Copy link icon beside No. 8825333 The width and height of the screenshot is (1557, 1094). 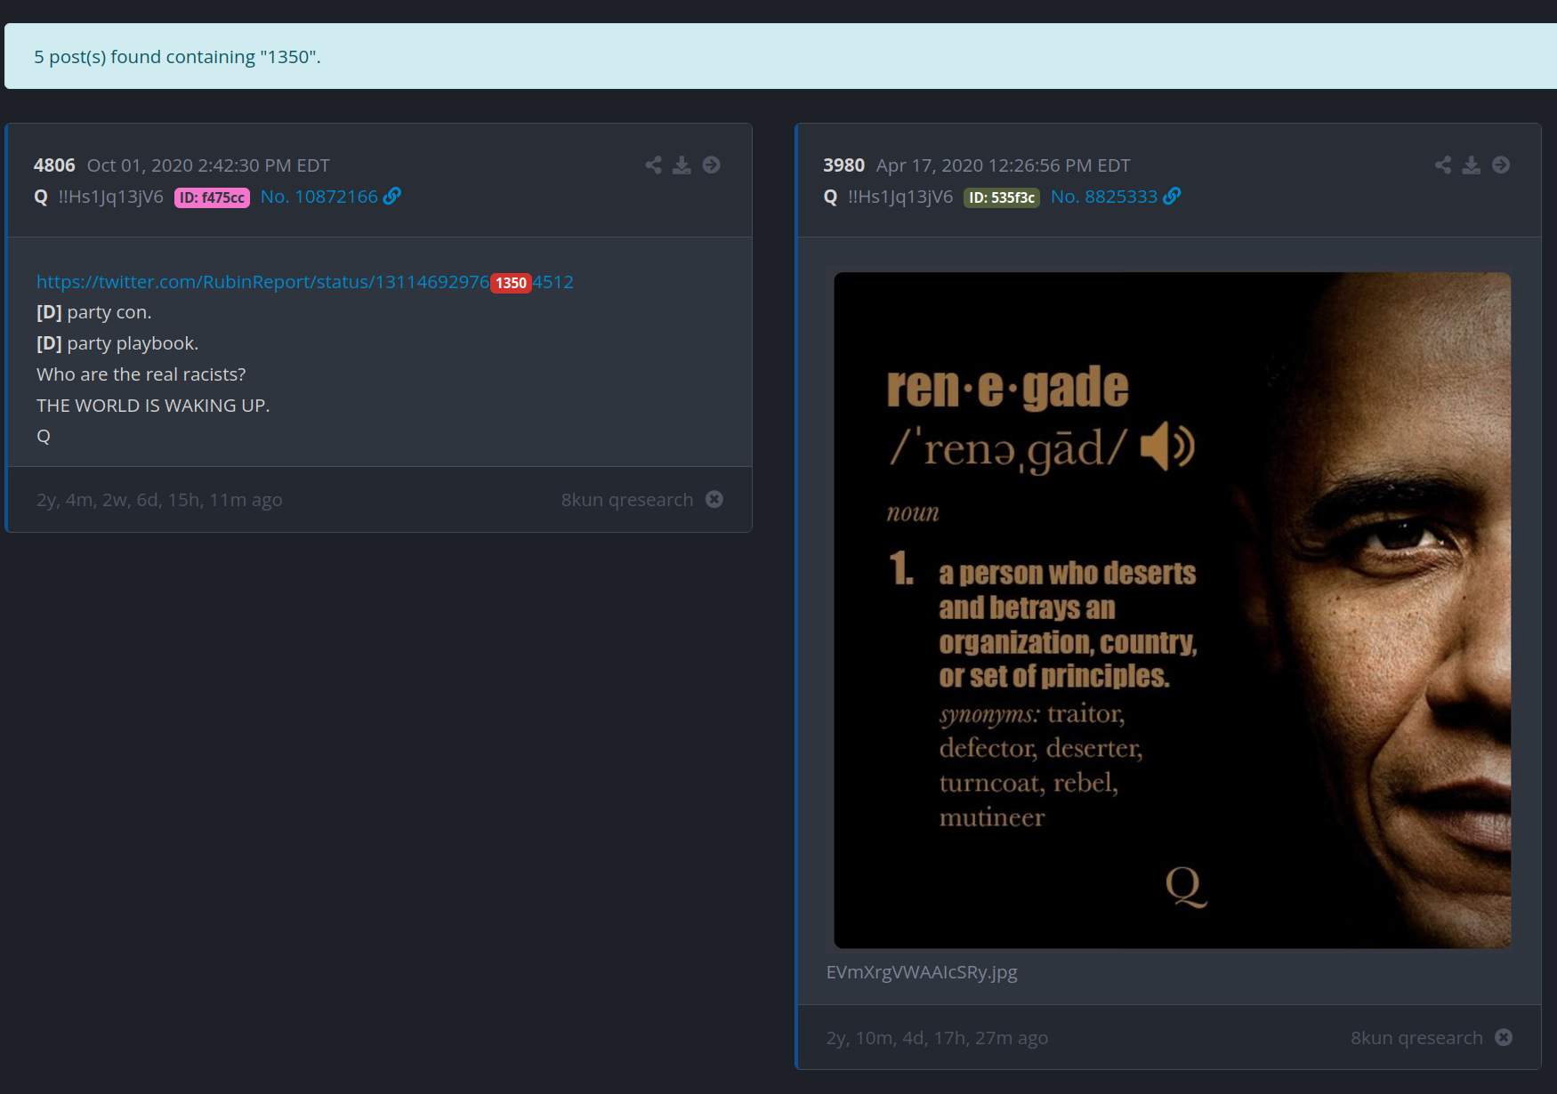tap(1172, 196)
